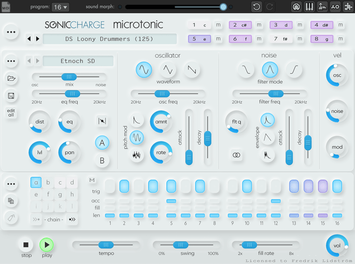Toggle the stereo noise button
Image resolution: width=355 pixels, height=264 pixels.
point(236,155)
